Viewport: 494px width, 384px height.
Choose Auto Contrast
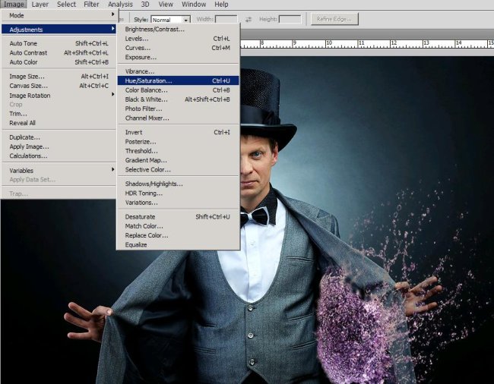[59, 53]
